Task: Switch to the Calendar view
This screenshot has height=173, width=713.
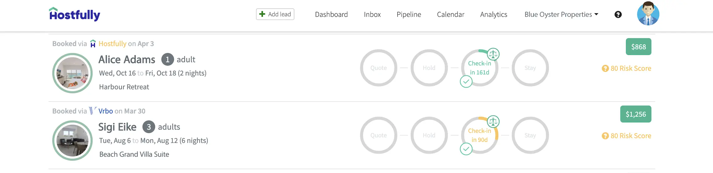Action: 450,14
